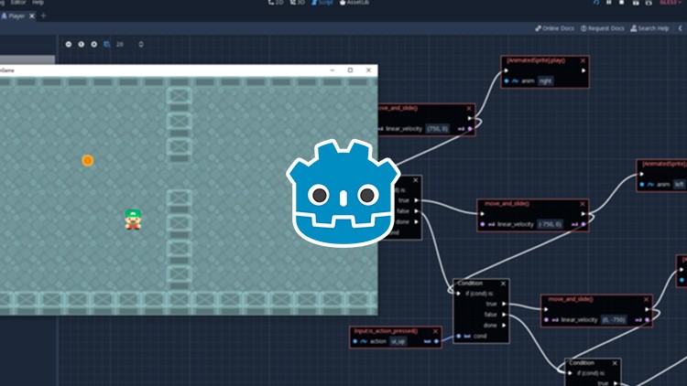Click the action field showing ui_up
Viewport: 687px width, 386px height.
[x=398, y=341]
